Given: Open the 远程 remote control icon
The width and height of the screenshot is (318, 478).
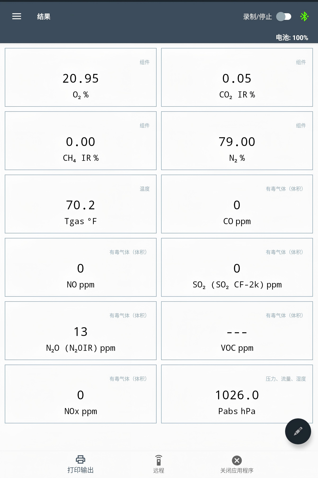Looking at the screenshot, I should coord(158,460).
